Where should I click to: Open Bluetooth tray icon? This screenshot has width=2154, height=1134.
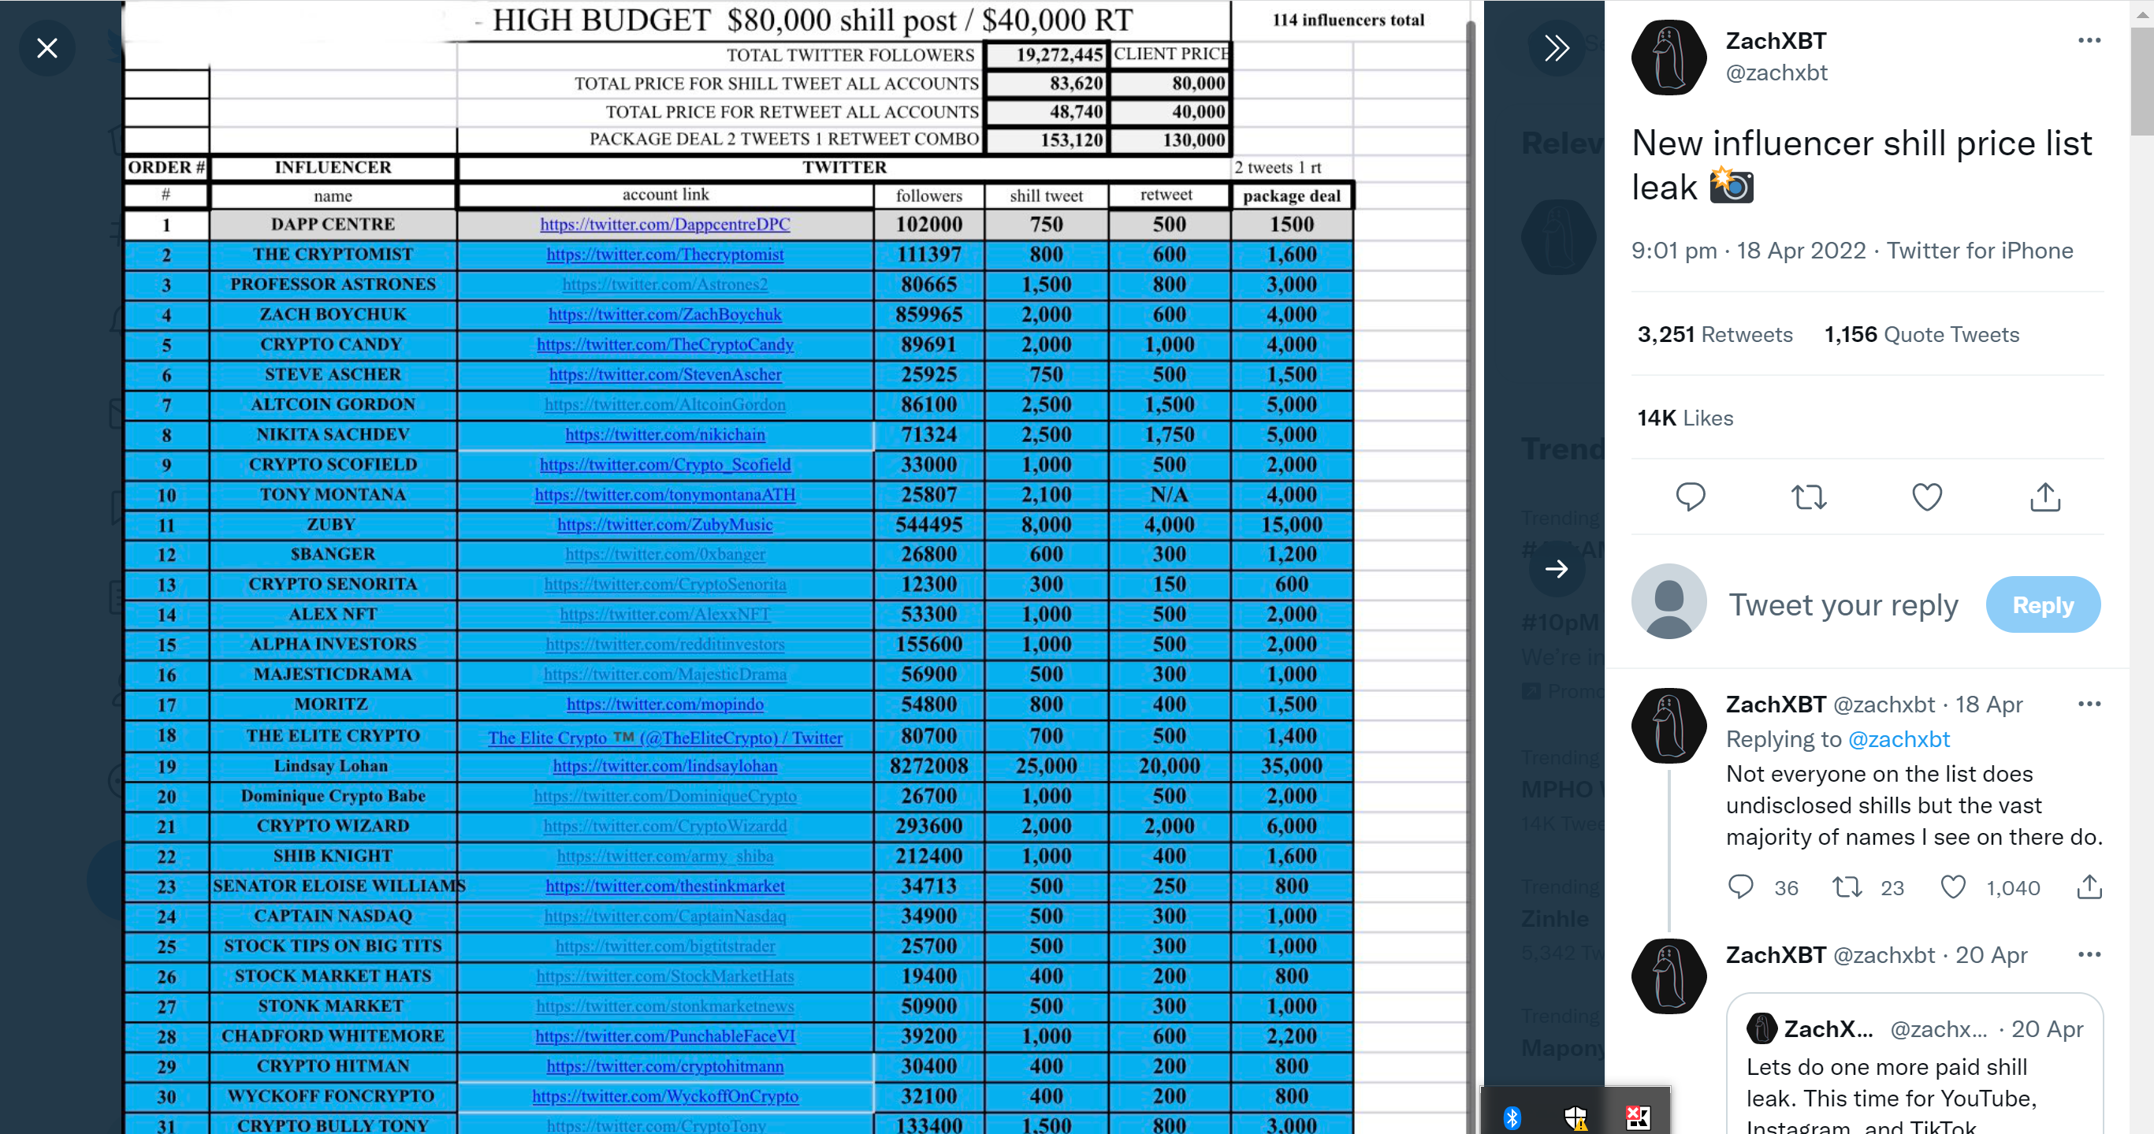pos(1512,1117)
